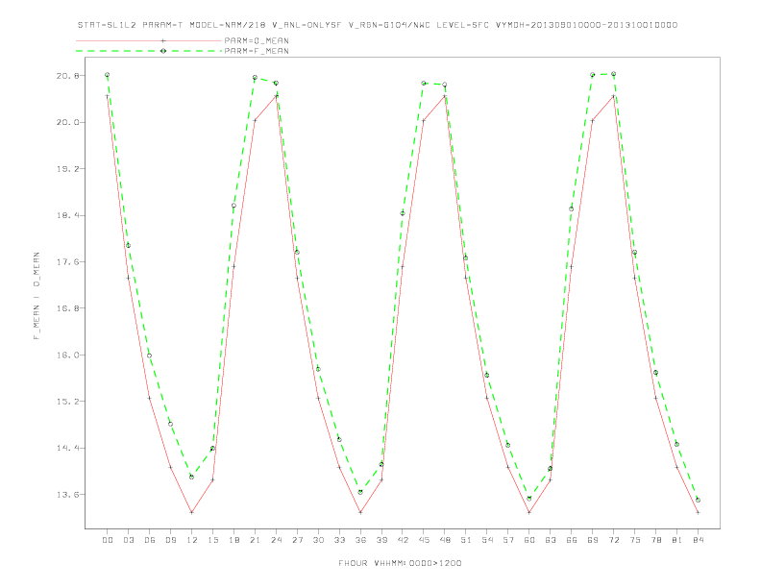This screenshot has height=588, width=761.
Task: Click the 36 forecast hour tick label
Action: coord(360,540)
